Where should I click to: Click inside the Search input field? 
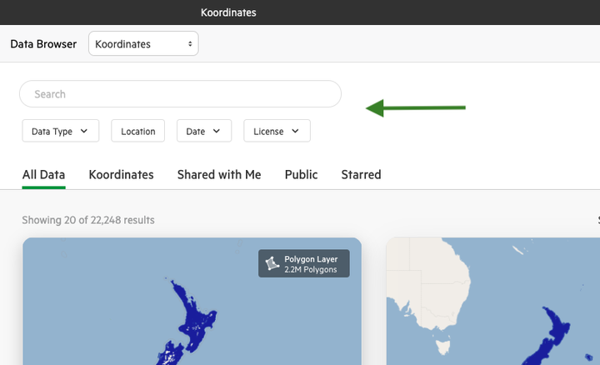pos(180,93)
